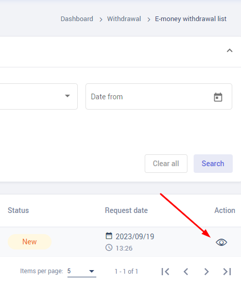Click the eye view icon in Action column
The width and height of the screenshot is (241, 285).
click(221, 242)
